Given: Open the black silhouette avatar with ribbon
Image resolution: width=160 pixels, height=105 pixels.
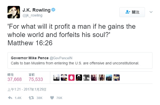Looking at the screenshot, I should 79,78.
